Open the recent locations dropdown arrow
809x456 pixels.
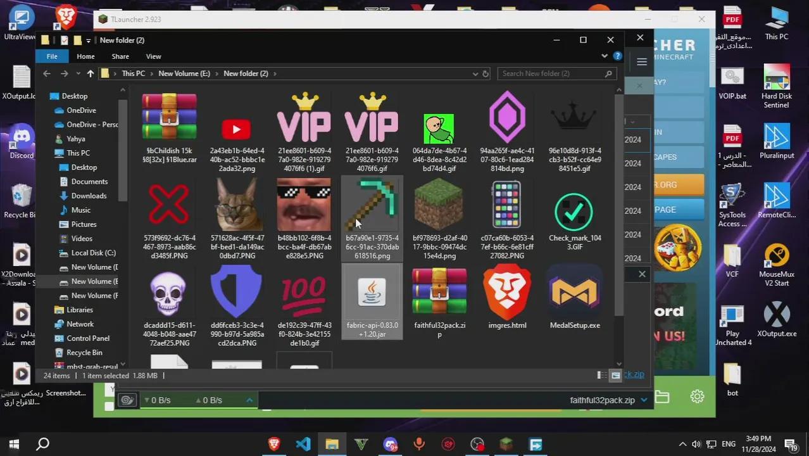tap(77, 73)
